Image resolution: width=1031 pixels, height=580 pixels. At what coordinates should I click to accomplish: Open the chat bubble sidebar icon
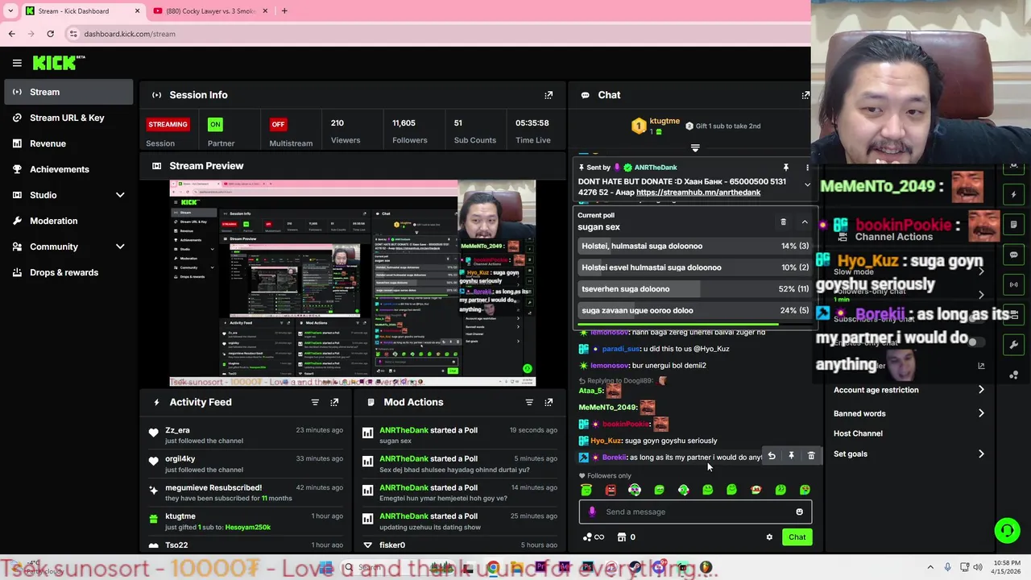click(1014, 255)
